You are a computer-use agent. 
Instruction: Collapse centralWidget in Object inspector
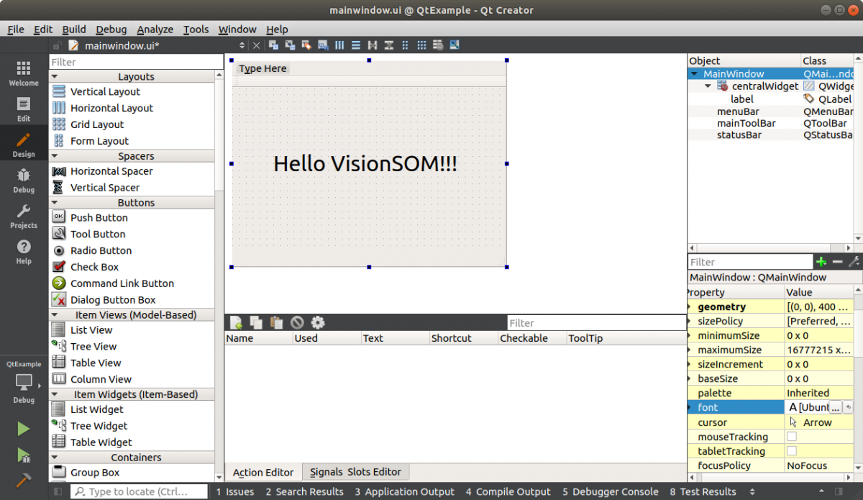tap(708, 86)
